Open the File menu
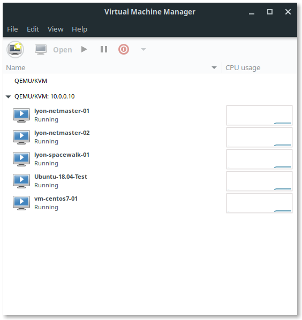The height and width of the screenshot is (320, 302). tap(12, 29)
